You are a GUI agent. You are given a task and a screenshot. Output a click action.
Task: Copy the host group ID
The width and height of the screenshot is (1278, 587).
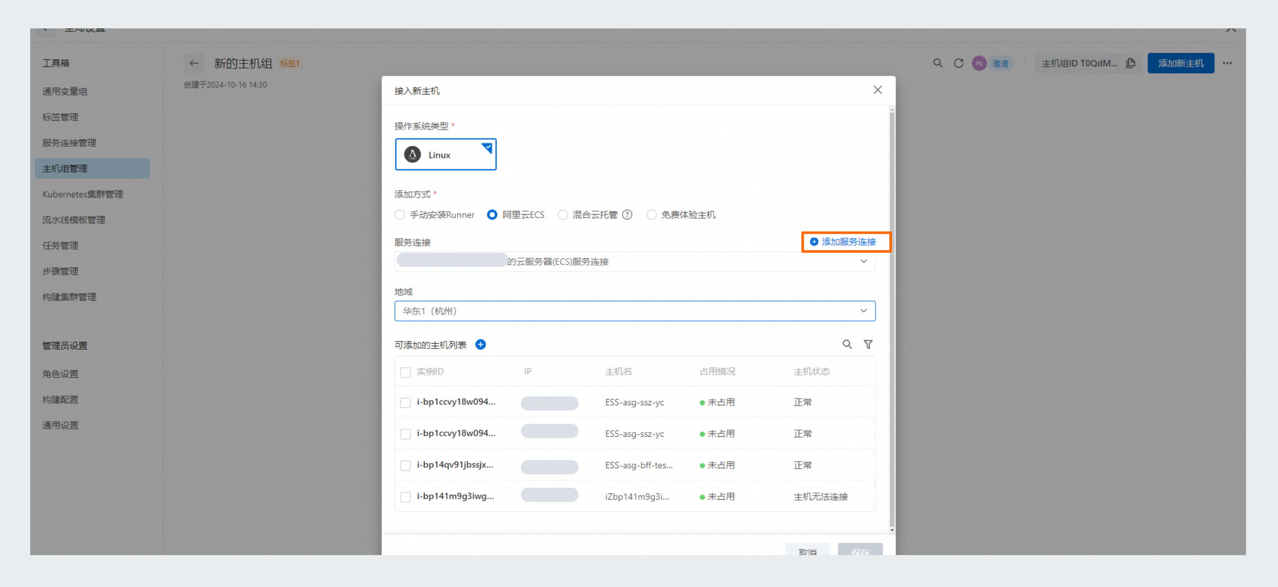tap(1131, 63)
